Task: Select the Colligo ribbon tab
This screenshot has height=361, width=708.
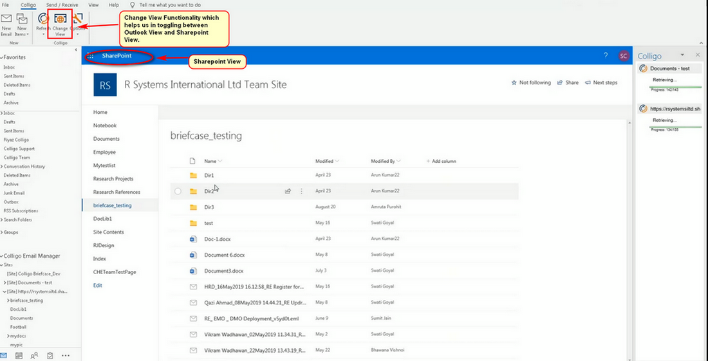Action: [28, 5]
